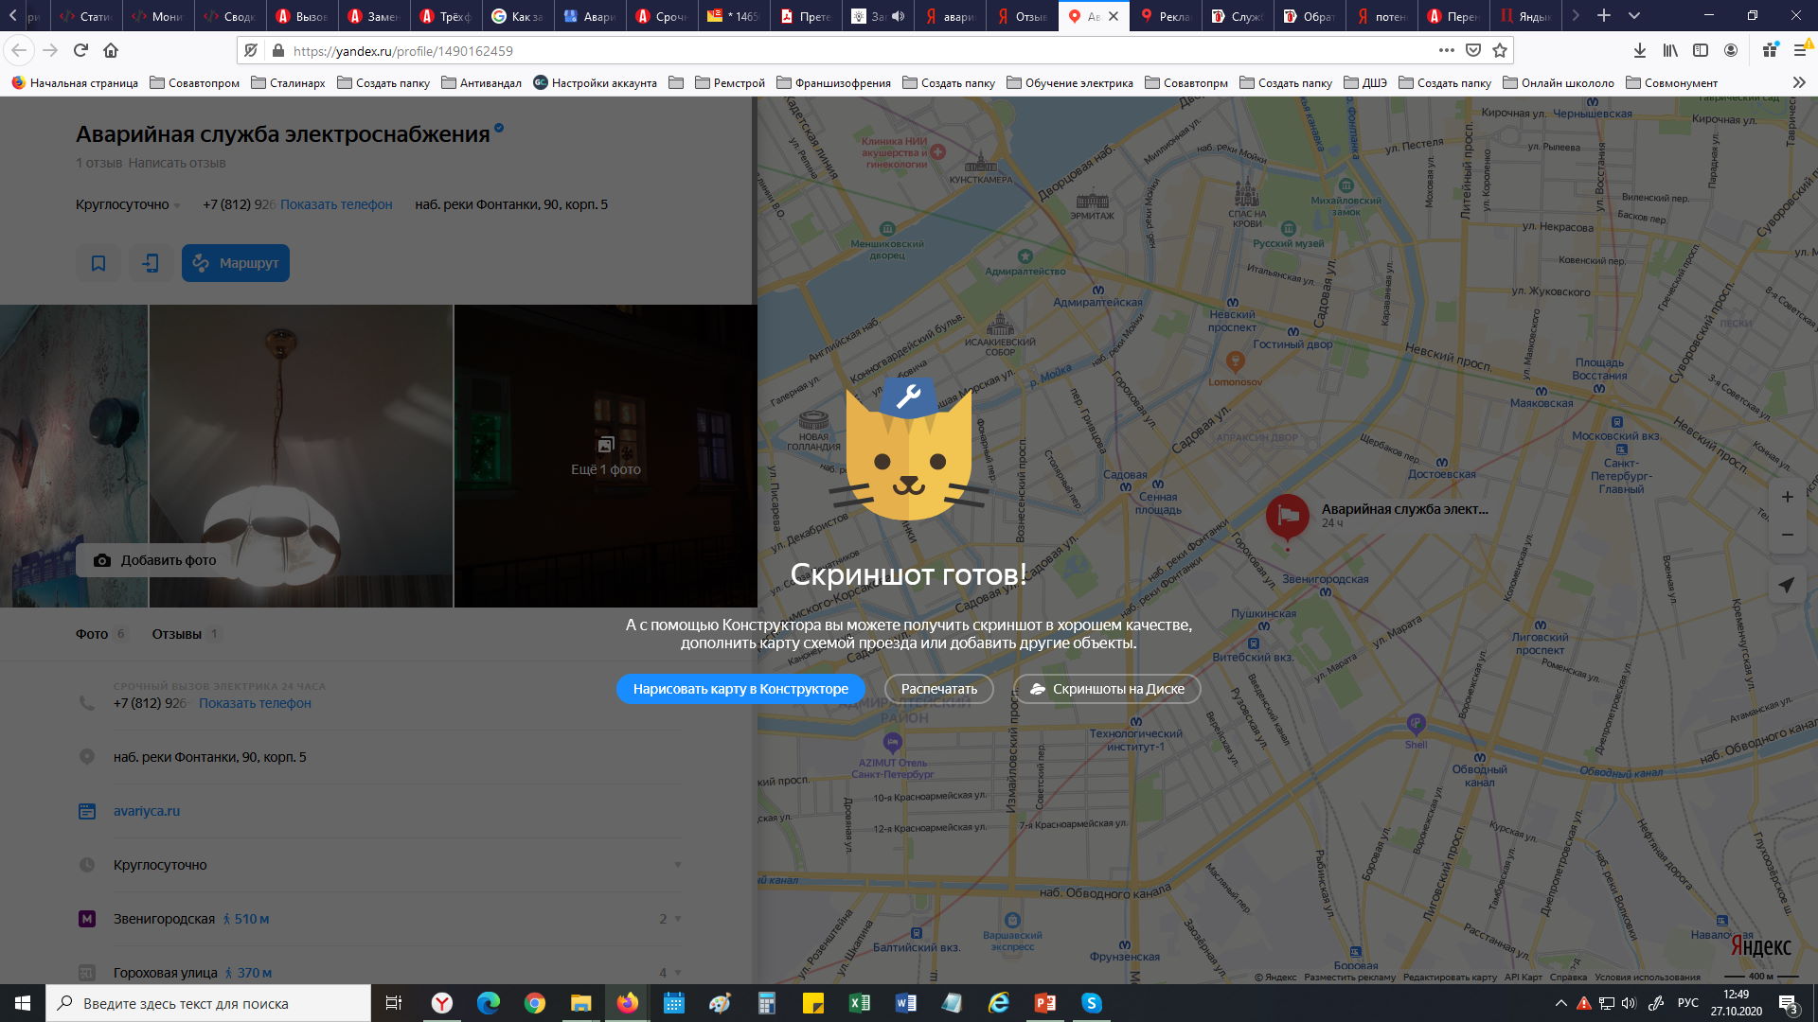The image size is (1818, 1022).
Task: Open Firefox downloads arrow icon
Action: (1639, 50)
